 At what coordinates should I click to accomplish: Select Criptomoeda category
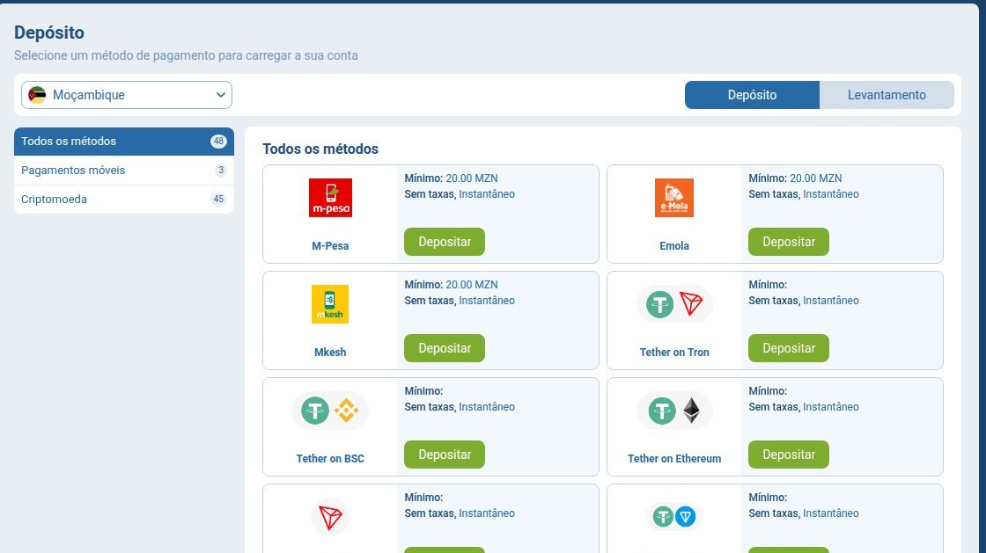coord(124,199)
